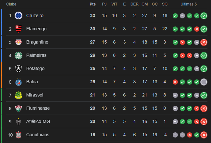
Task: Open the Corinthians team name link
Action: coord(38,135)
